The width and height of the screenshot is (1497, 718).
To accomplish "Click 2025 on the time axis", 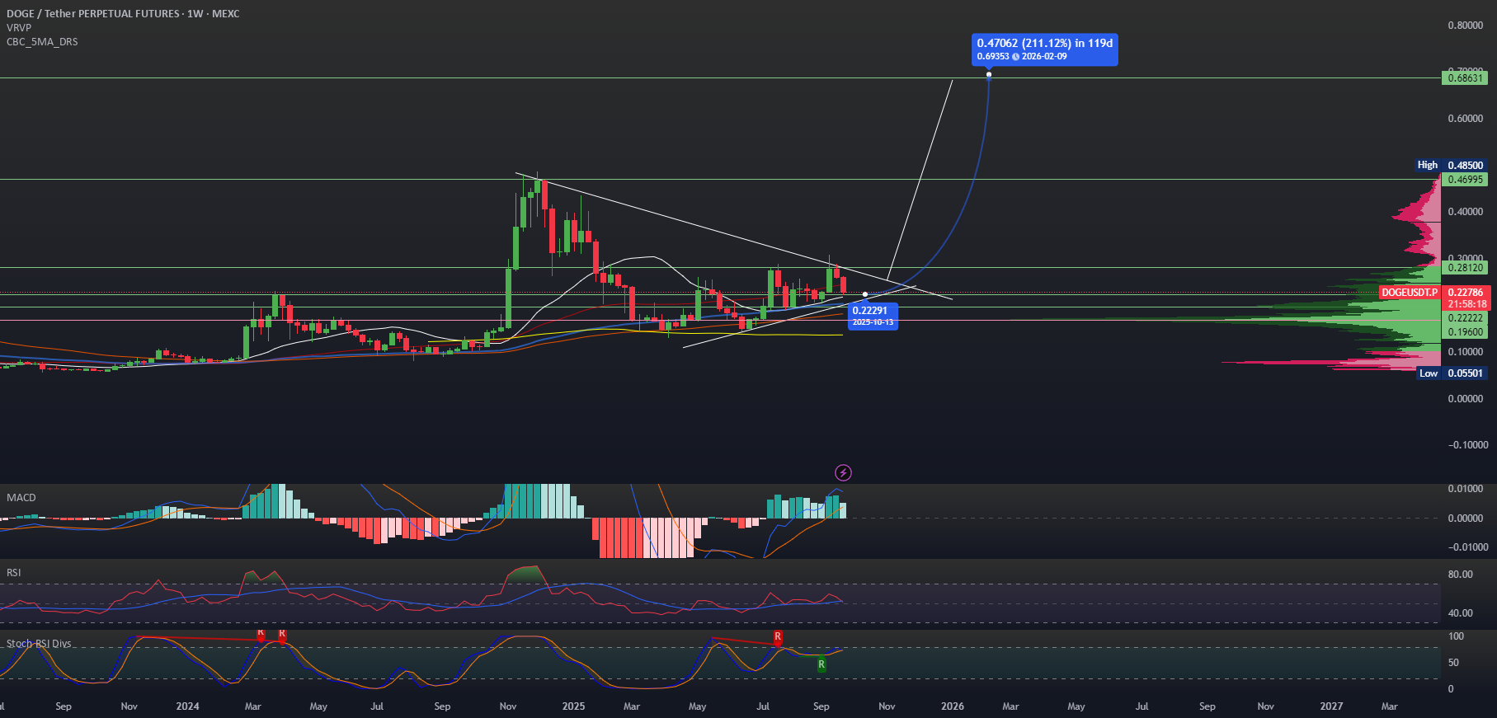I will (573, 706).
